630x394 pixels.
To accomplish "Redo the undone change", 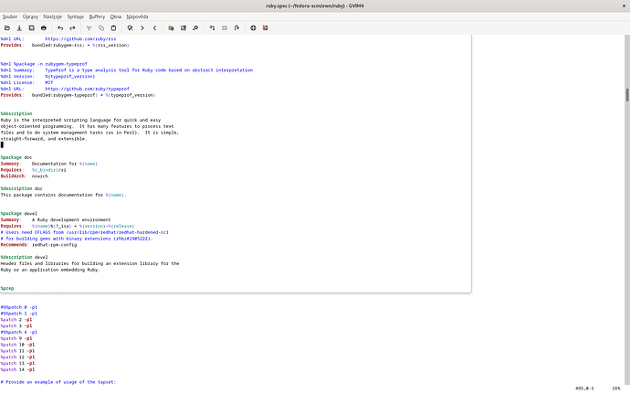I will 72,27.
